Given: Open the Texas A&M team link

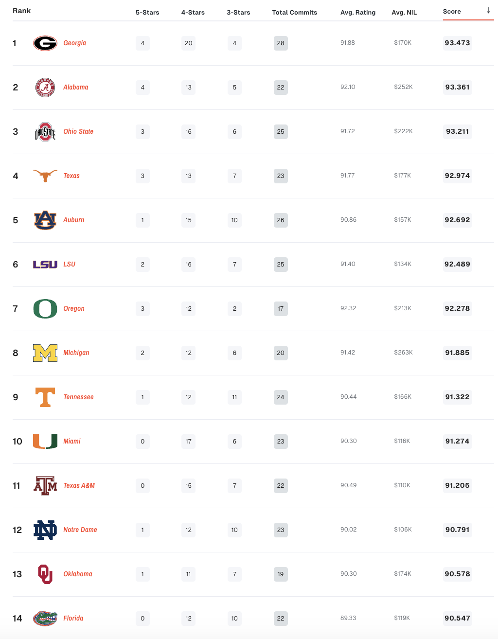Looking at the screenshot, I should (x=79, y=486).
